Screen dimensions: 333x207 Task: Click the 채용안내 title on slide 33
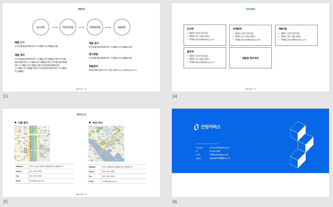click(x=81, y=9)
